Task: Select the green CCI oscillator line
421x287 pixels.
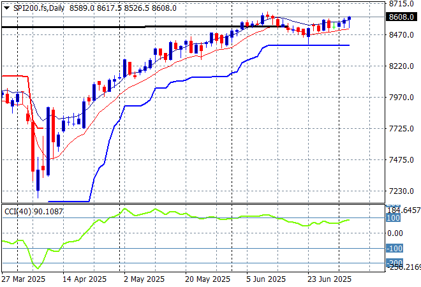Action: [191, 217]
